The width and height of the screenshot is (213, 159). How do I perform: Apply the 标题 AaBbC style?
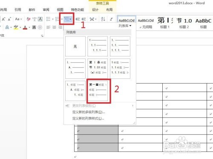click(x=203, y=23)
